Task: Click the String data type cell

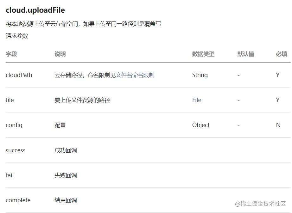Action: (200, 75)
